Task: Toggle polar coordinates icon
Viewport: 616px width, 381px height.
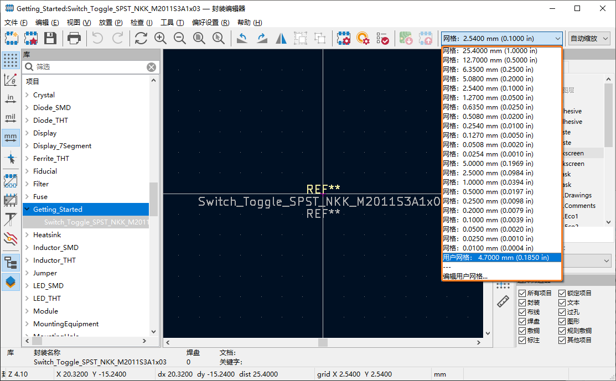Action: click(x=11, y=80)
